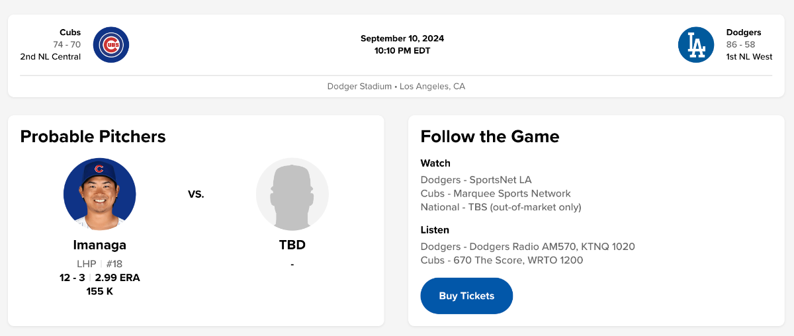Click the TBD pitcher name
794x336 pixels.
coord(292,245)
